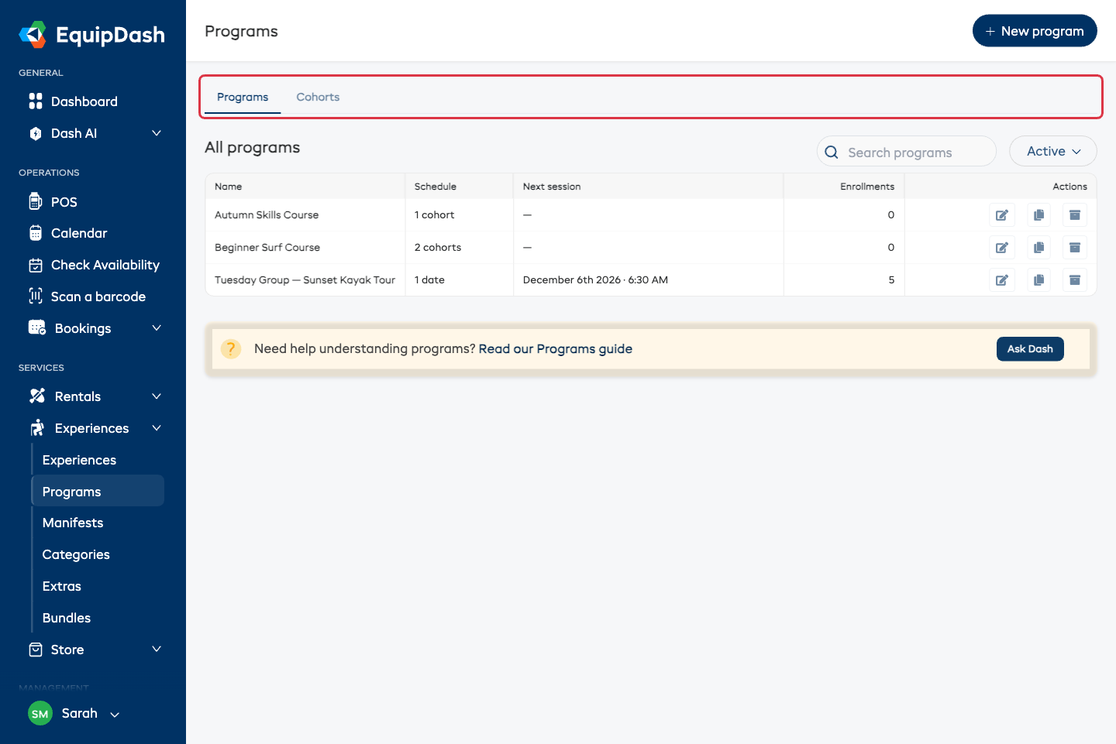Open the Dashboard grid icon

click(36, 101)
